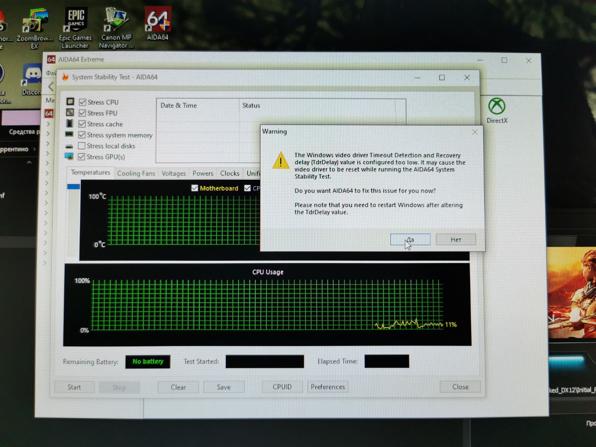This screenshot has width=596, height=447.
Task: Enable Stress local disks checkbox
Action: pos(81,146)
